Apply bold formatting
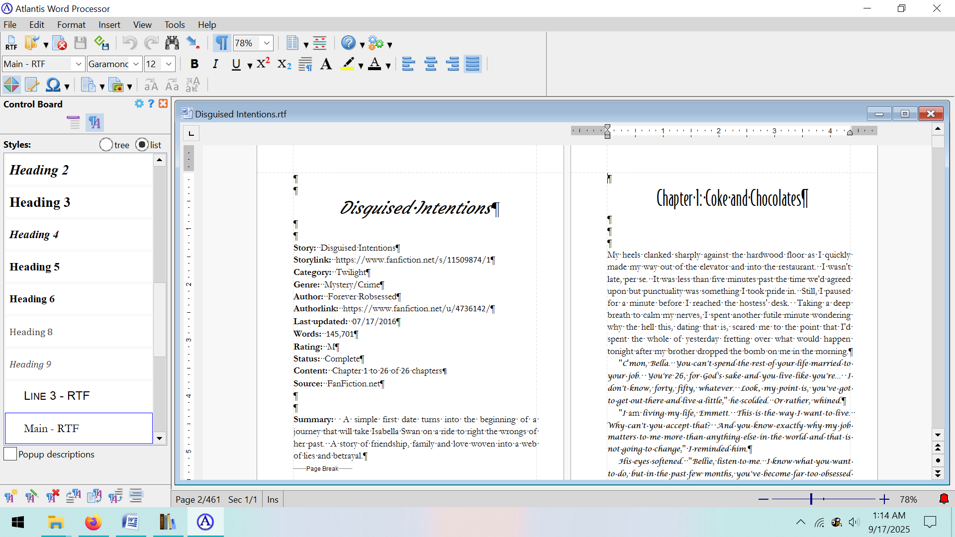955x537 pixels. point(194,64)
